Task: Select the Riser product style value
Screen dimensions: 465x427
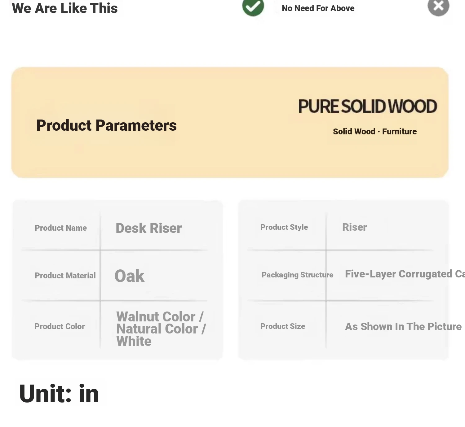Action: pyautogui.click(x=355, y=227)
